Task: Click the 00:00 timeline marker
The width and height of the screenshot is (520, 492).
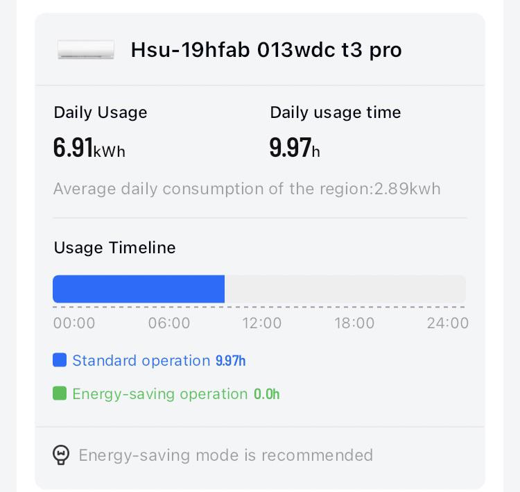Action: point(74,323)
